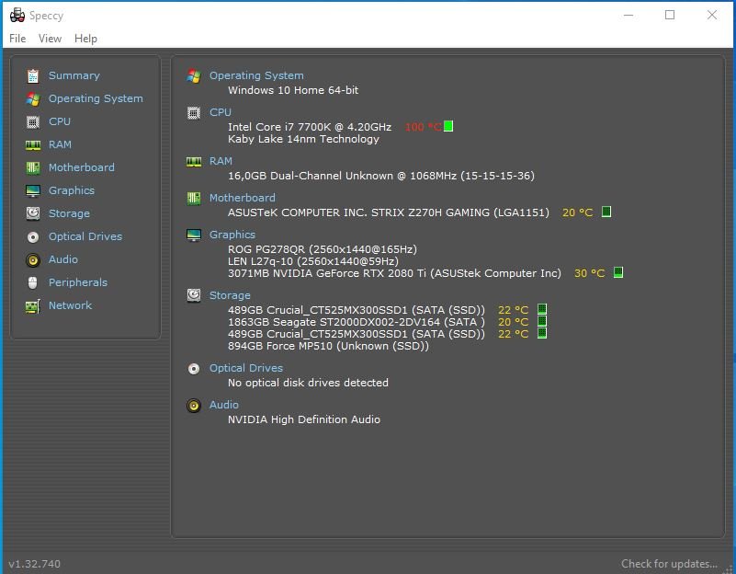The image size is (736, 574).
Task: Click the speaker icon beside Audio heading
Action: (194, 406)
